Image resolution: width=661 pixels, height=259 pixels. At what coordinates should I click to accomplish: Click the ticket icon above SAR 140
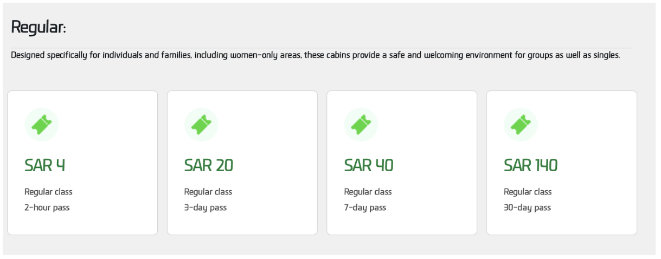[x=521, y=125]
